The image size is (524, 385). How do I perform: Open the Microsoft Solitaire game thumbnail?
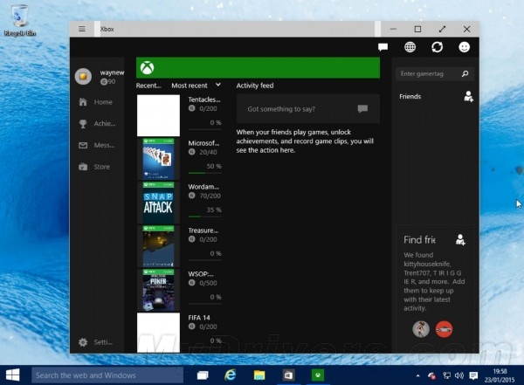[158, 158]
